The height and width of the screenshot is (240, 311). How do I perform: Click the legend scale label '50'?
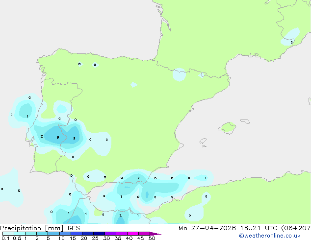point(152,238)
